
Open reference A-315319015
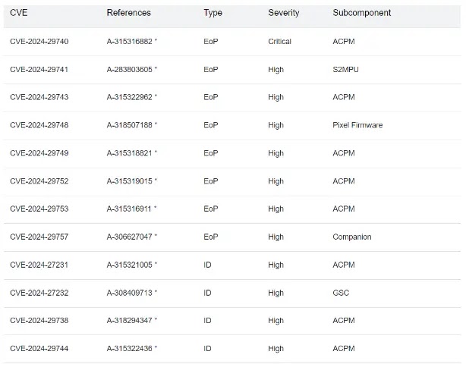click(130, 181)
